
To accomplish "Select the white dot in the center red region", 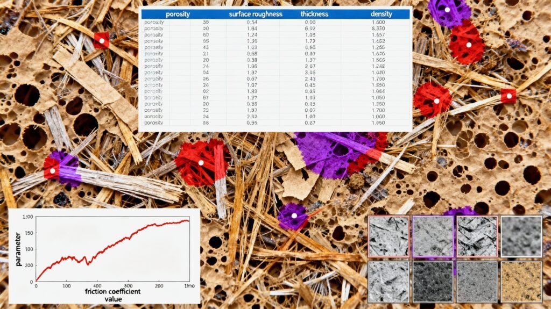I will click(x=201, y=162).
